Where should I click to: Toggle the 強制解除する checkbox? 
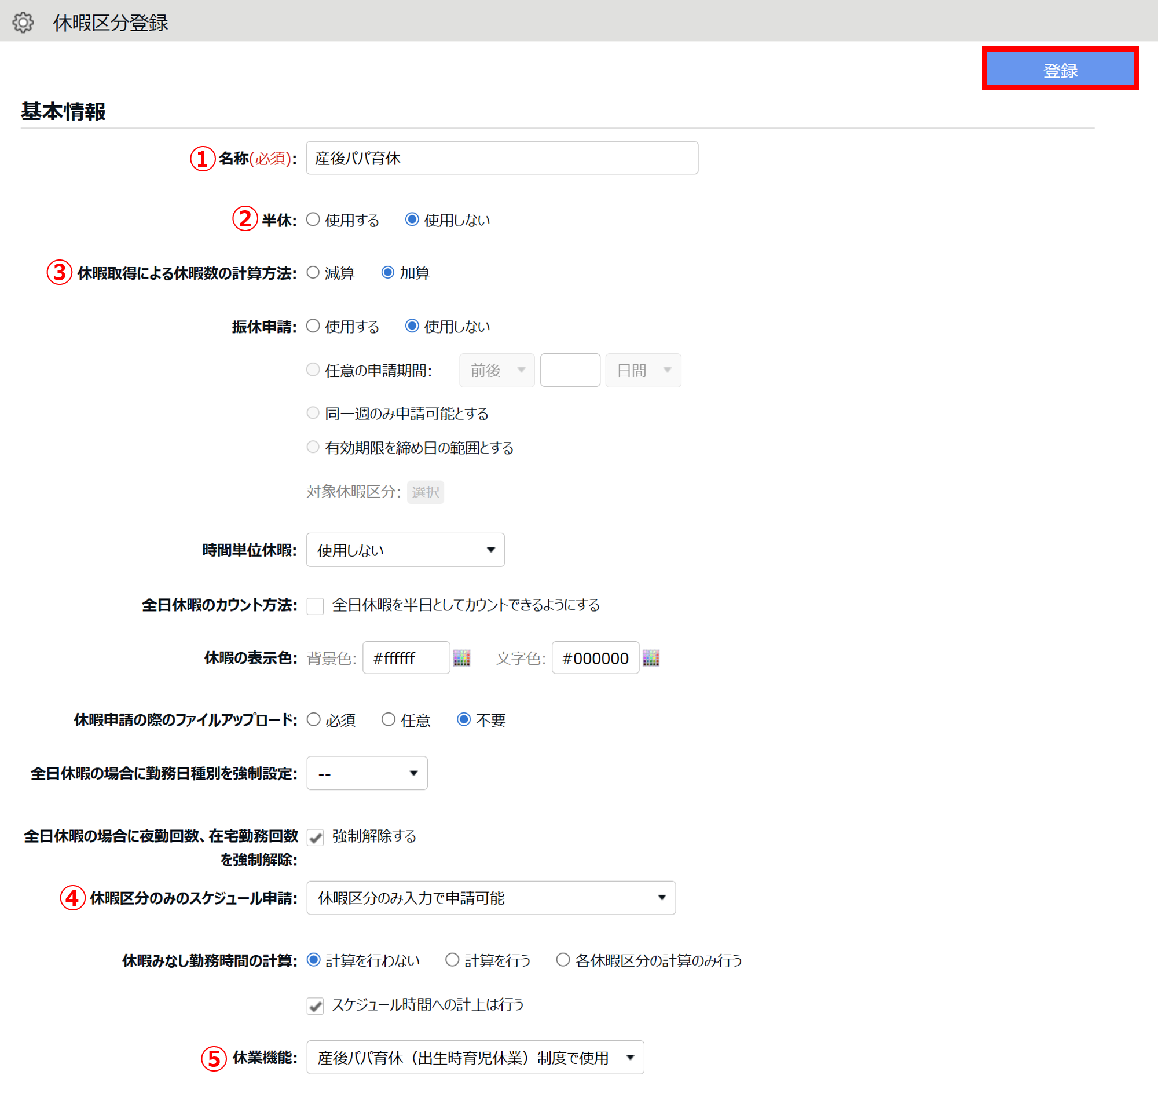316,838
